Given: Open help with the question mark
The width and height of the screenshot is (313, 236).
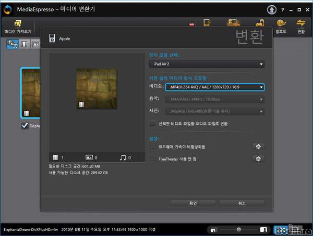Looking at the screenshot, I should point(283,10).
